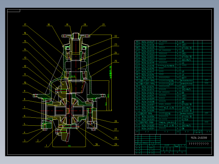
Task: Select balloon number 15 beside the drawing
Action: click(25, 41)
